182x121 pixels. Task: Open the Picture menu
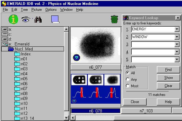pos(37,10)
